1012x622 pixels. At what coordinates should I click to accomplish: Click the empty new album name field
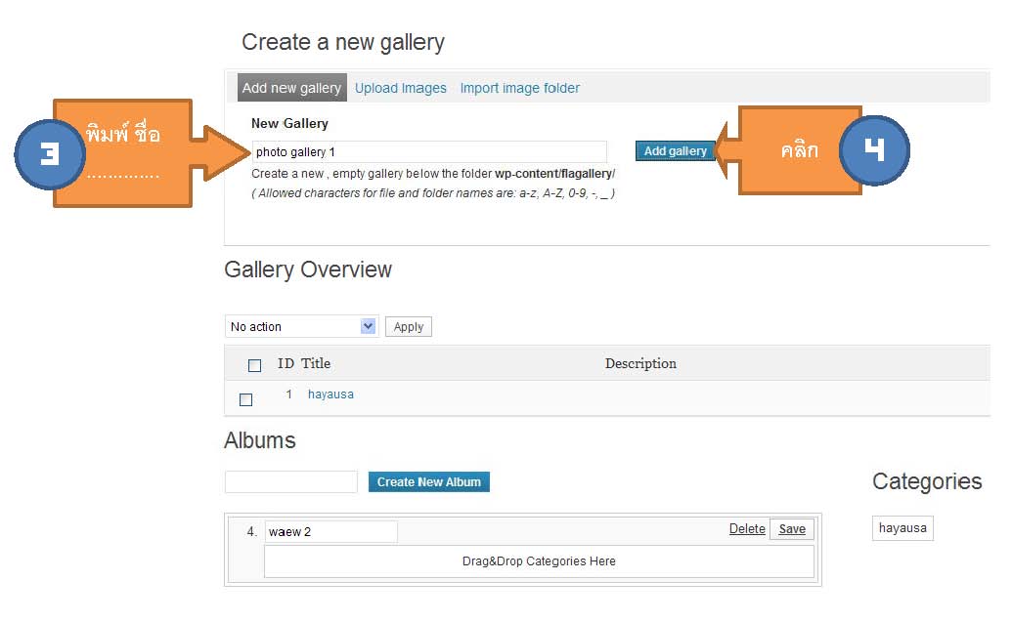click(291, 482)
